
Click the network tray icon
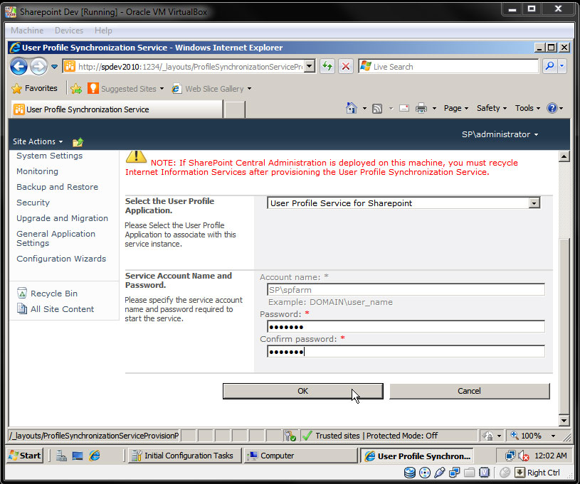(x=510, y=456)
